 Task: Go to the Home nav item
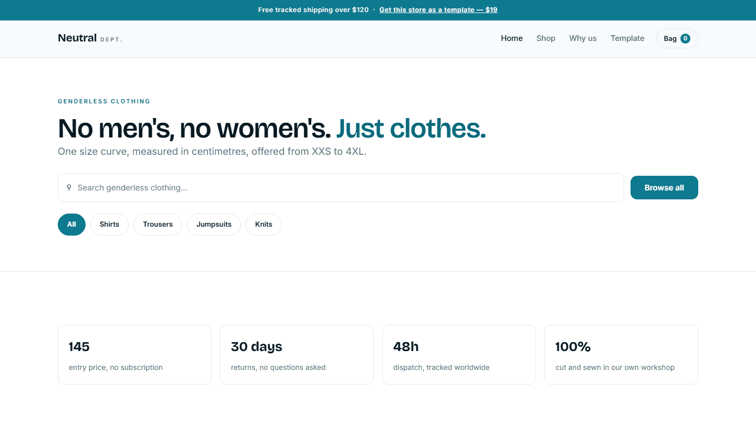click(x=512, y=38)
